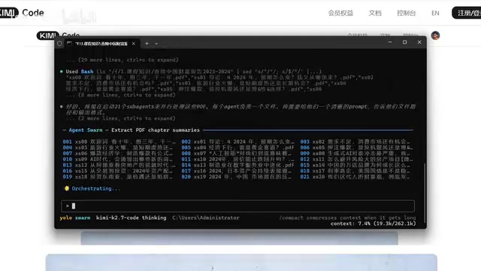
Task: Click "(2 more lines, ctrl+o to expand)" text
Action: point(127,118)
